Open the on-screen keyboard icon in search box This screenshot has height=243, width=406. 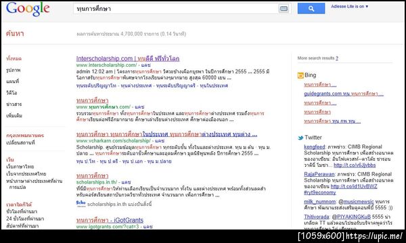pos(284,9)
